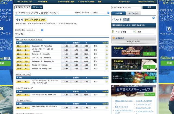
Task: Star the Sorrento vs Armadale match
Action: 107,54
